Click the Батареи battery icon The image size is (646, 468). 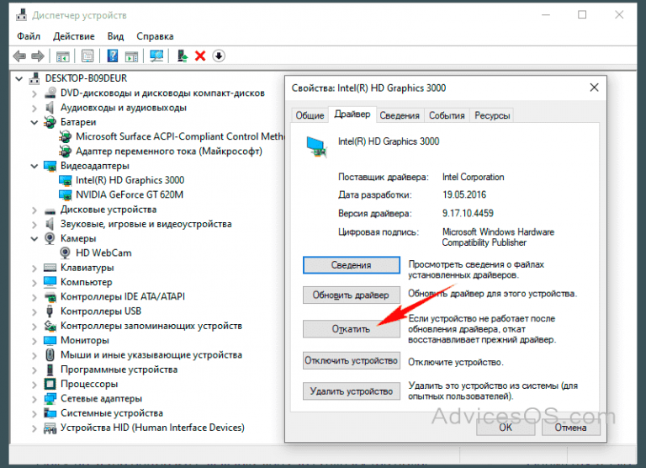[x=50, y=122]
